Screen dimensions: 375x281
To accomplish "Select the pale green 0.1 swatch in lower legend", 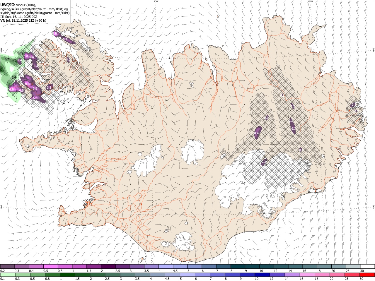I will 8,275.
